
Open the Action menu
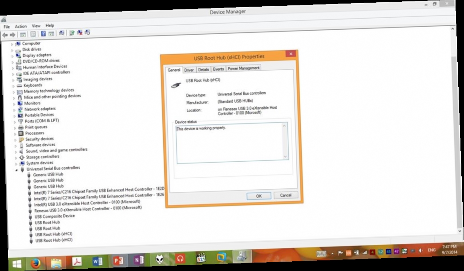pyautogui.click(x=20, y=26)
